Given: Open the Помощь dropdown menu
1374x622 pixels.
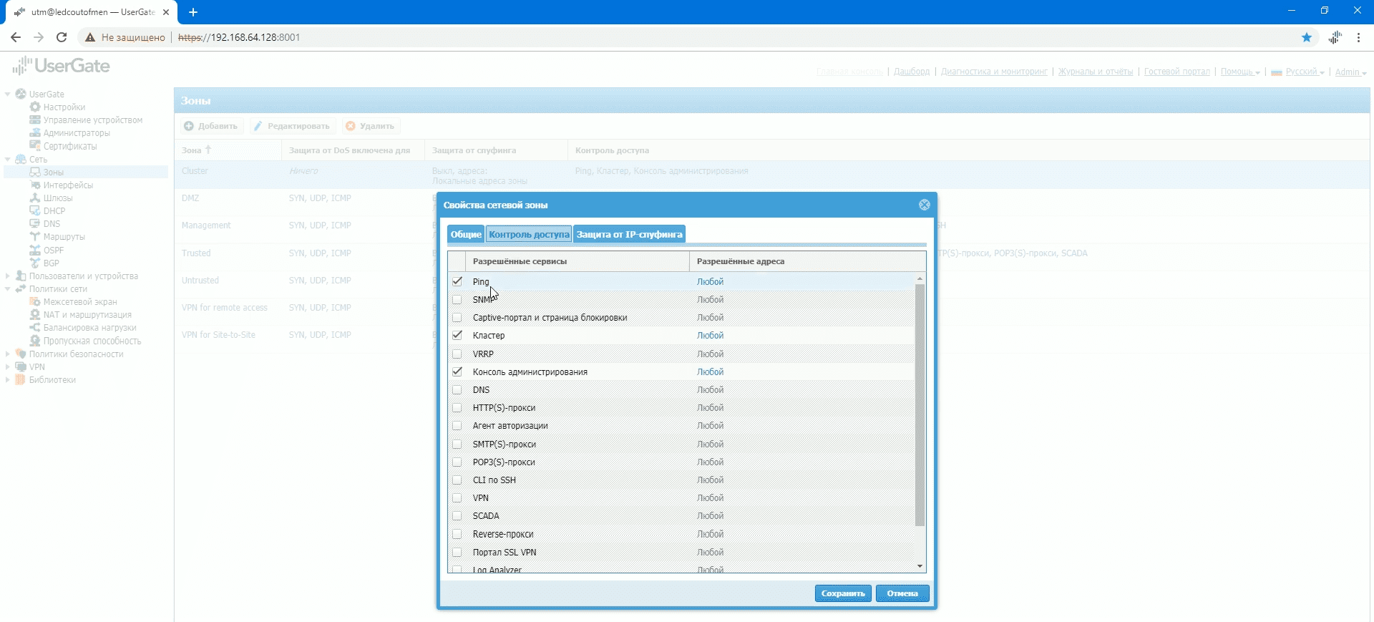Looking at the screenshot, I should pyautogui.click(x=1240, y=72).
